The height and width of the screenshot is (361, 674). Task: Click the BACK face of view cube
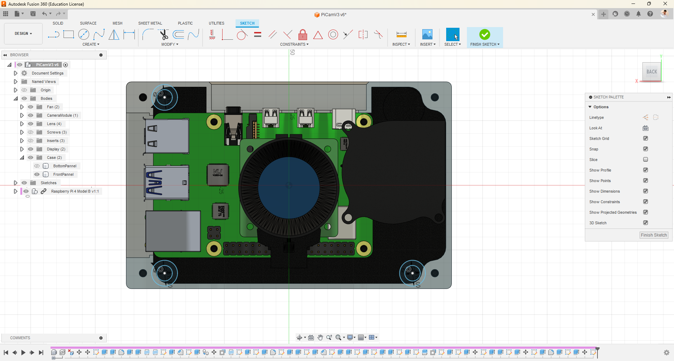tap(652, 72)
